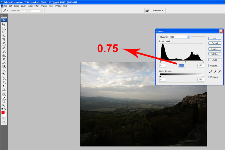The width and height of the screenshot is (225, 150).
Task: Open the Workspace dropdown
Action: point(158,10)
